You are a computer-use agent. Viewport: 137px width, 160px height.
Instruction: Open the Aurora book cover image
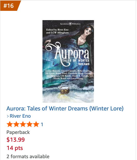(x=68, y=61)
